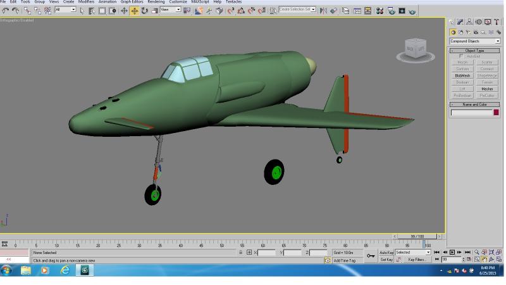Open Internet Explorer from the taskbar

tap(65, 270)
